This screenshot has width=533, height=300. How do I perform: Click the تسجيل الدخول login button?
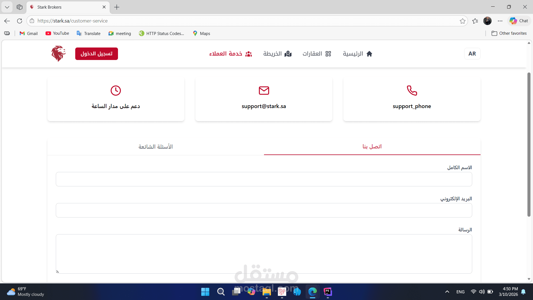click(x=96, y=54)
